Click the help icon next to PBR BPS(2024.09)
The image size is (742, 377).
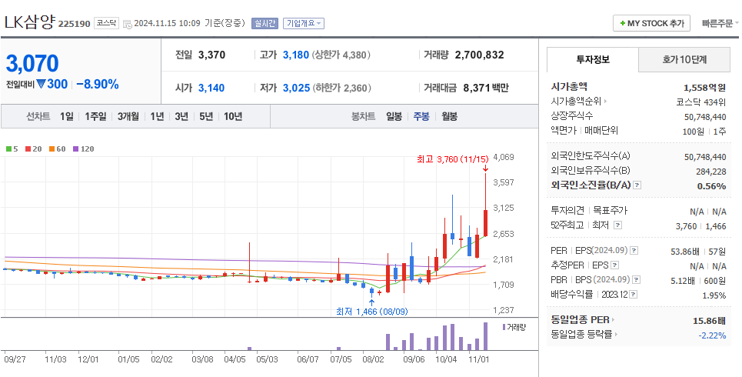(x=637, y=280)
